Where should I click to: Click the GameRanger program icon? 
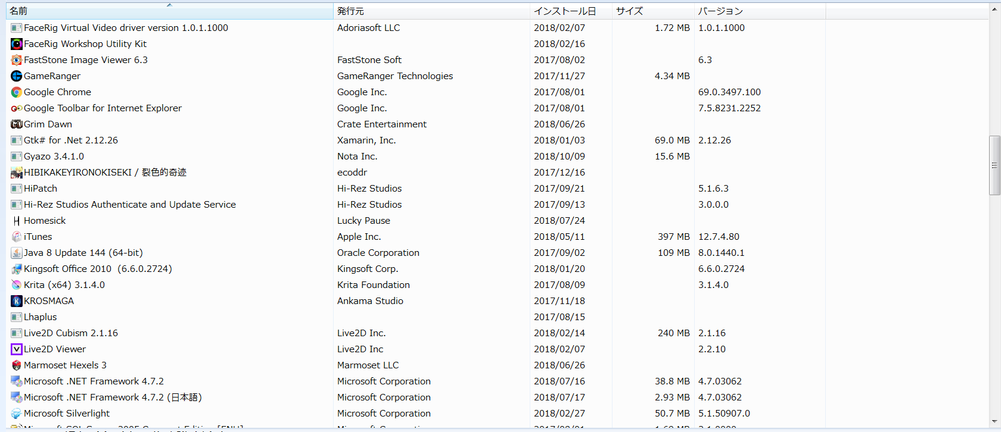tap(17, 76)
